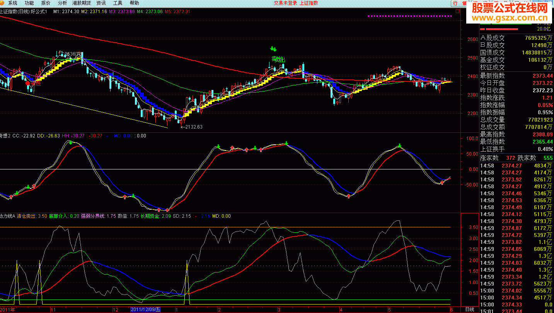
Task: Click the DD: -26.63 indicator label
Action: [48, 136]
